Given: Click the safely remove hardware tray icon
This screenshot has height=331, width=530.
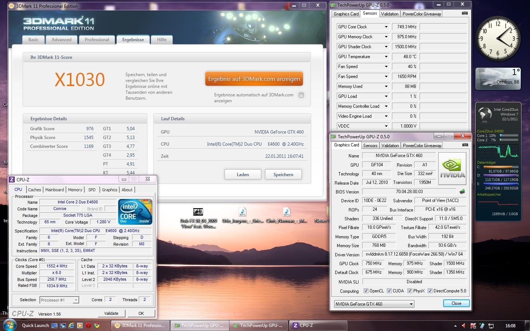Looking at the screenshot, I should point(482,326).
